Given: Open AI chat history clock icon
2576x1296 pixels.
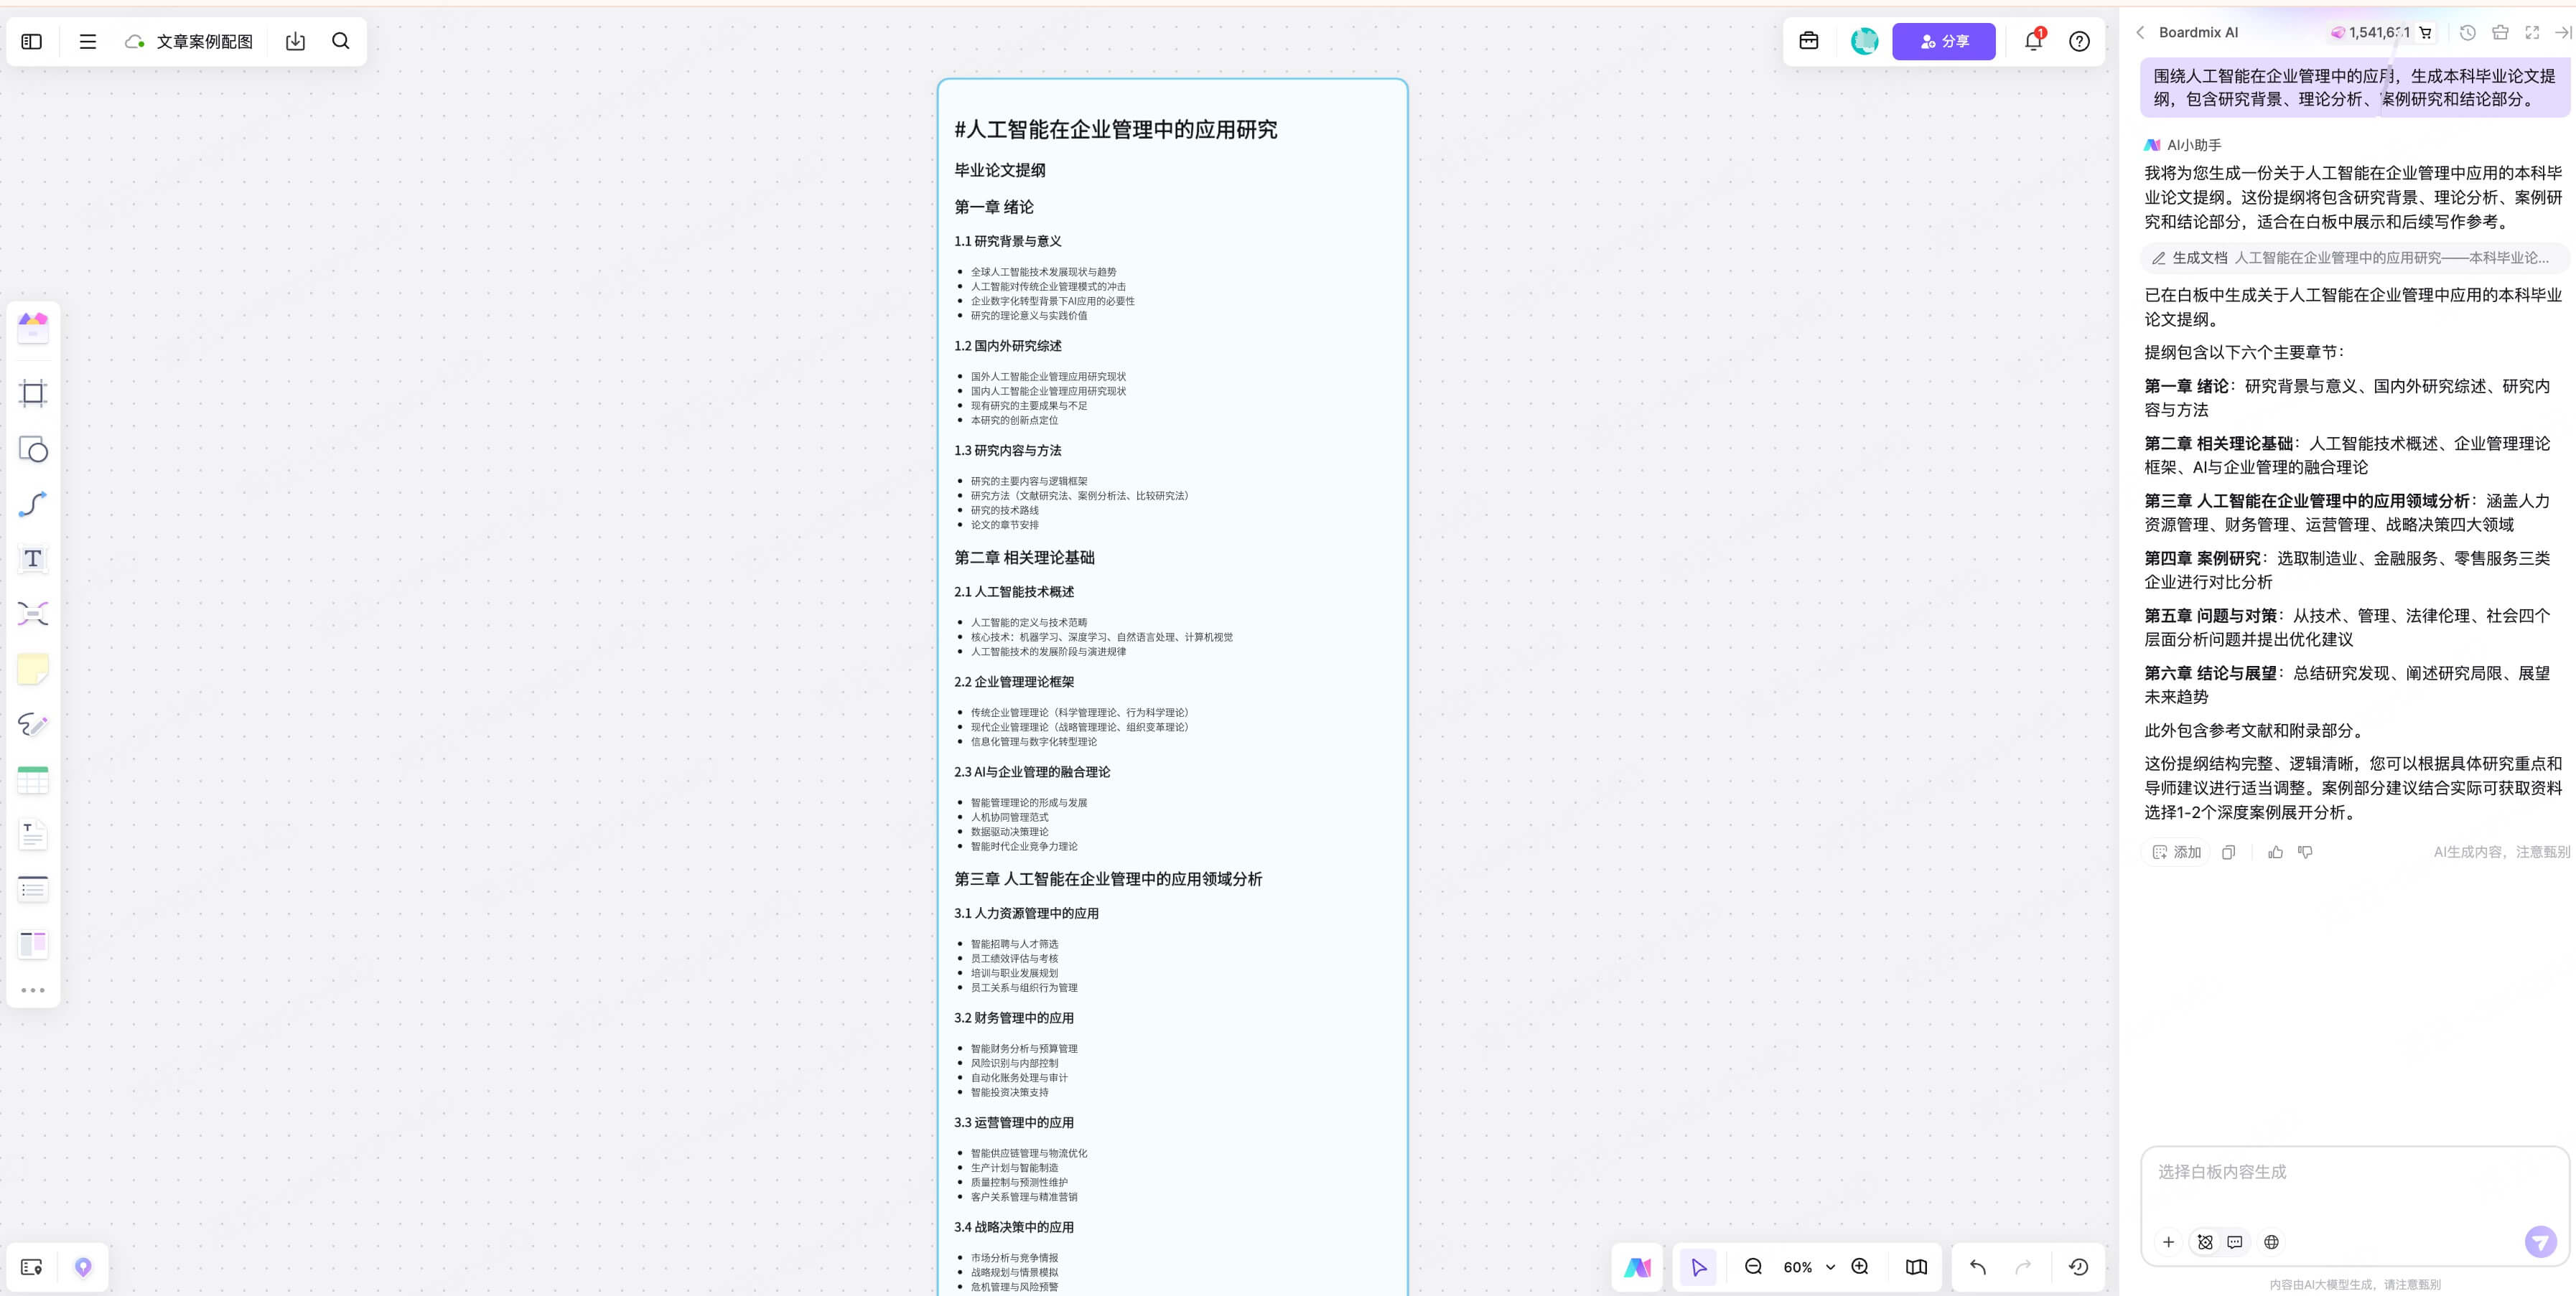Looking at the screenshot, I should [2467, 32].
